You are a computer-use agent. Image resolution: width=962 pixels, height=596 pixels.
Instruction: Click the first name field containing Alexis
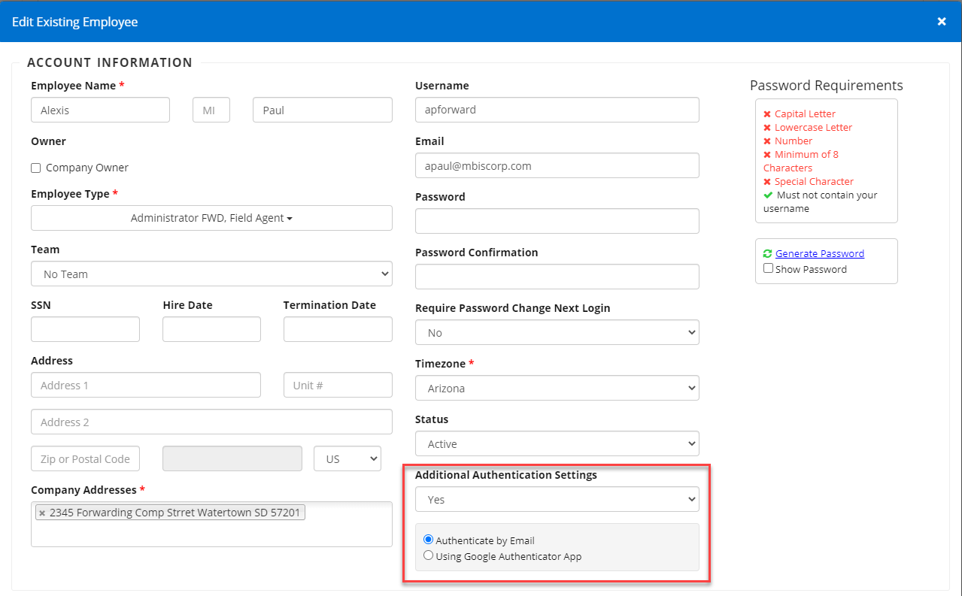(x=100, y=110)
